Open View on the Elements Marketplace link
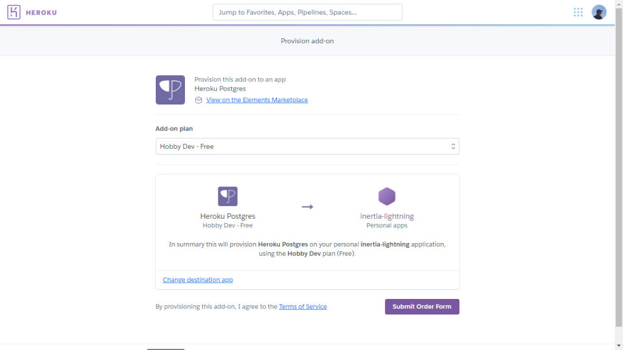The image size is (623, 350). (257, 100)
